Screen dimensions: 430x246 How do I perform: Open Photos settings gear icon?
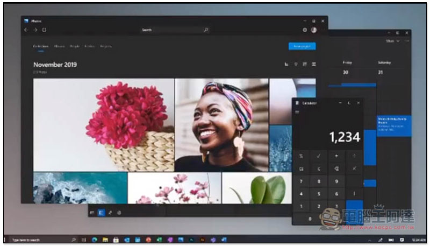pos(305,30)
